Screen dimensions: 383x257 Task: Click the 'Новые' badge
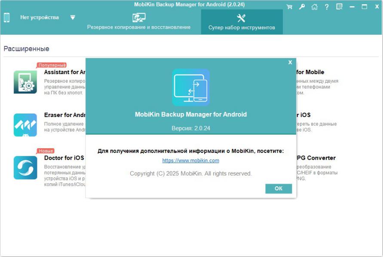coord(46,151)
